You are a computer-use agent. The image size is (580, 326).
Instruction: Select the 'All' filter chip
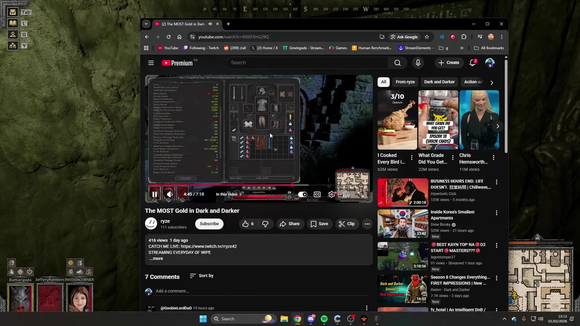point(383,82)
